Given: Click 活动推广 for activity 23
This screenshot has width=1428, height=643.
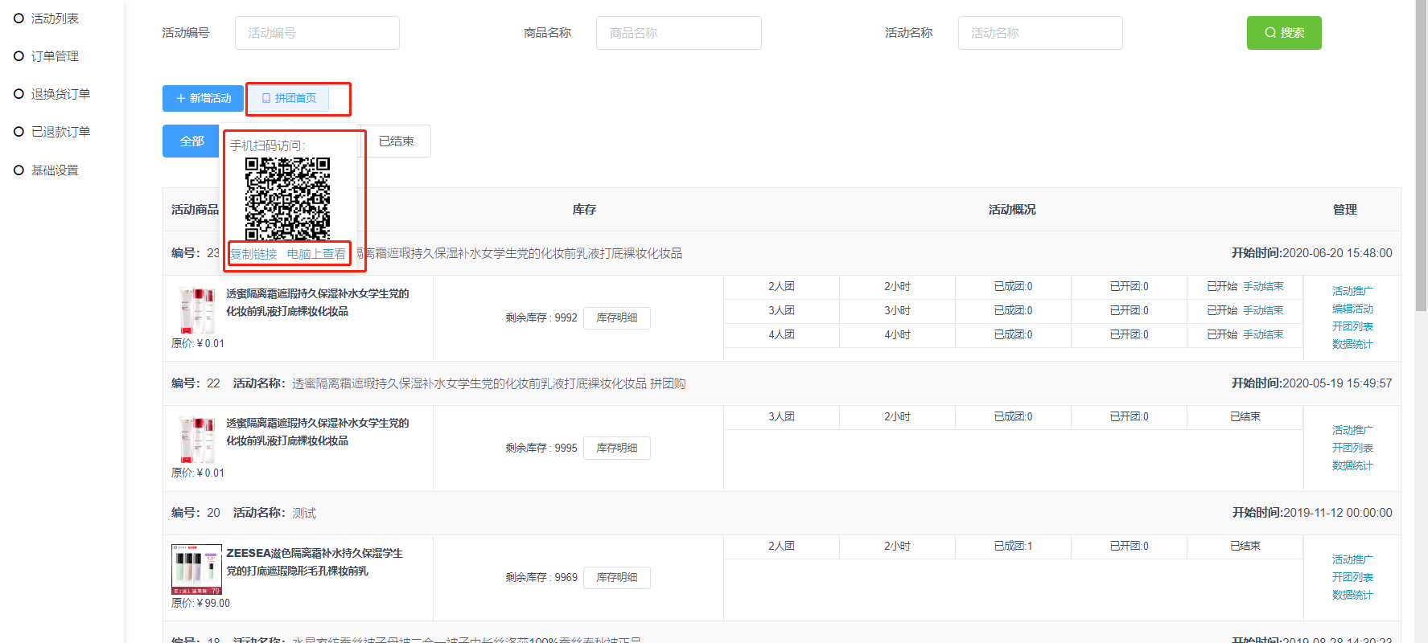Looking at the screenshot, I should pos(1352,291).
